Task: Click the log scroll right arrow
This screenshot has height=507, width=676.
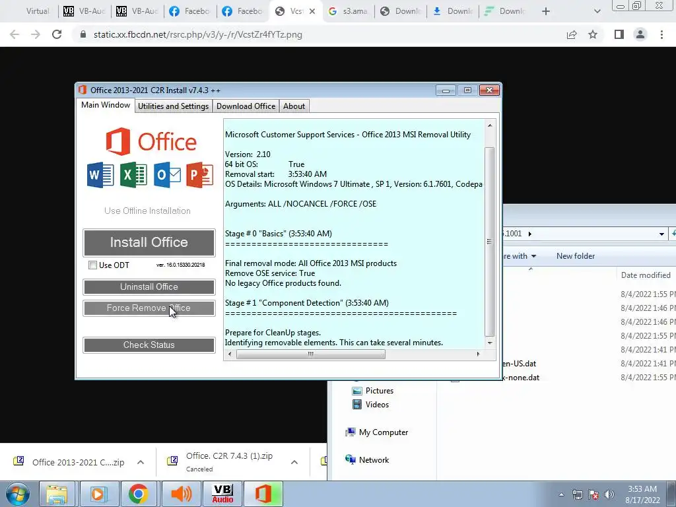Action: pos(478,355)
